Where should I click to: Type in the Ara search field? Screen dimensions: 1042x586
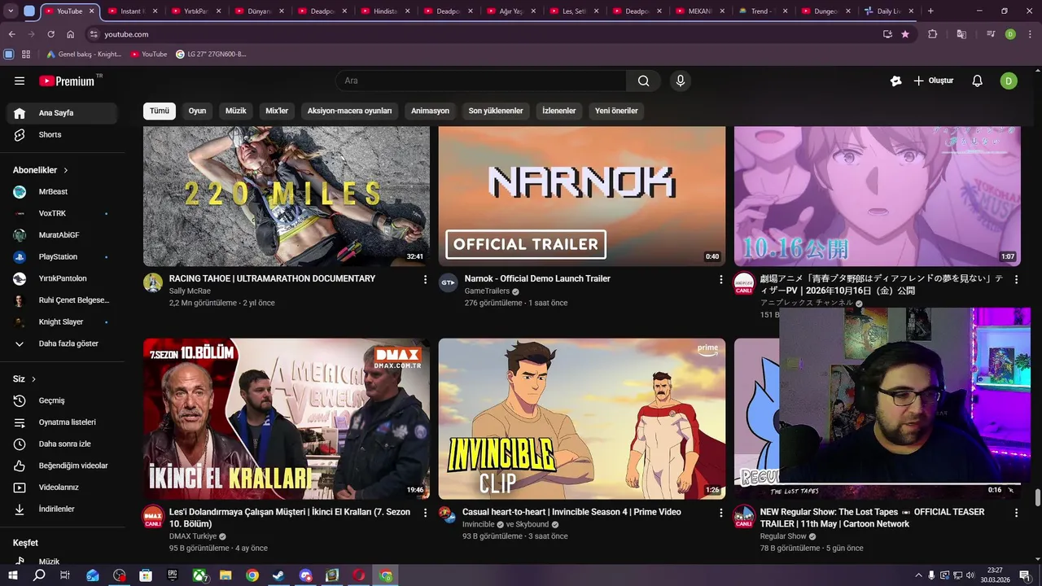click(481, 81)
